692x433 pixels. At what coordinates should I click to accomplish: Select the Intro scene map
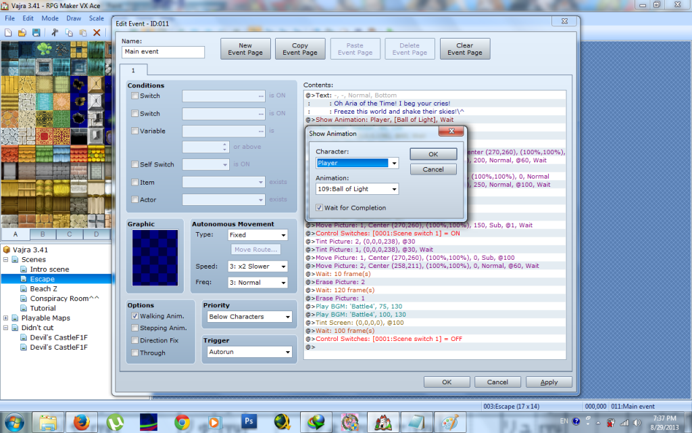49,269
